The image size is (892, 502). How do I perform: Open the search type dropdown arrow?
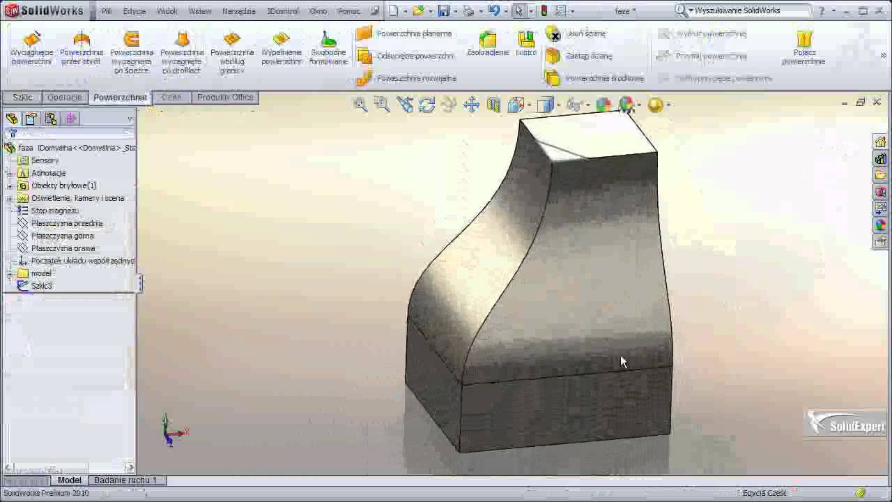(x=690, y=11)
